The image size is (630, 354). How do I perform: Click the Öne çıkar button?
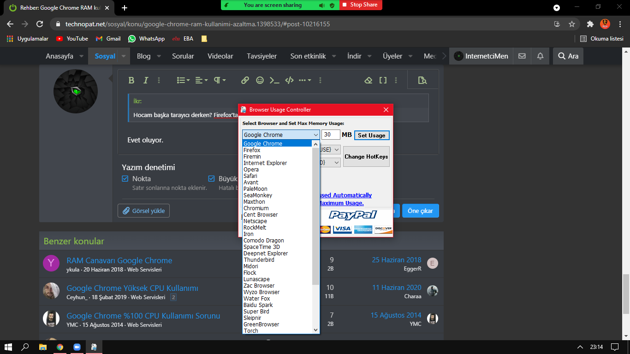[x=421, y=211]
